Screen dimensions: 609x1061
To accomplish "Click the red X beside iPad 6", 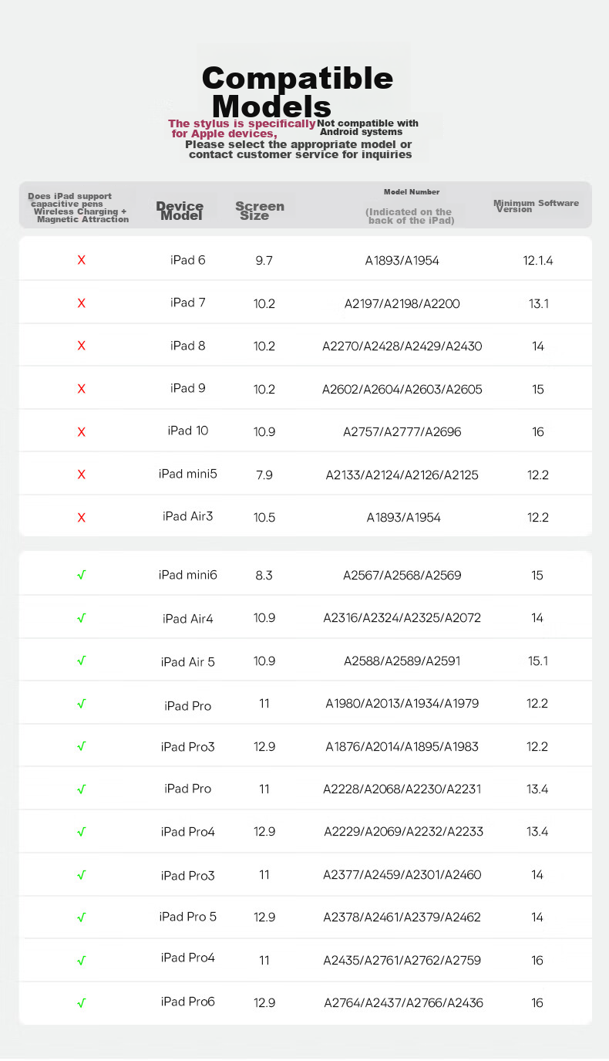I will 82,260.
